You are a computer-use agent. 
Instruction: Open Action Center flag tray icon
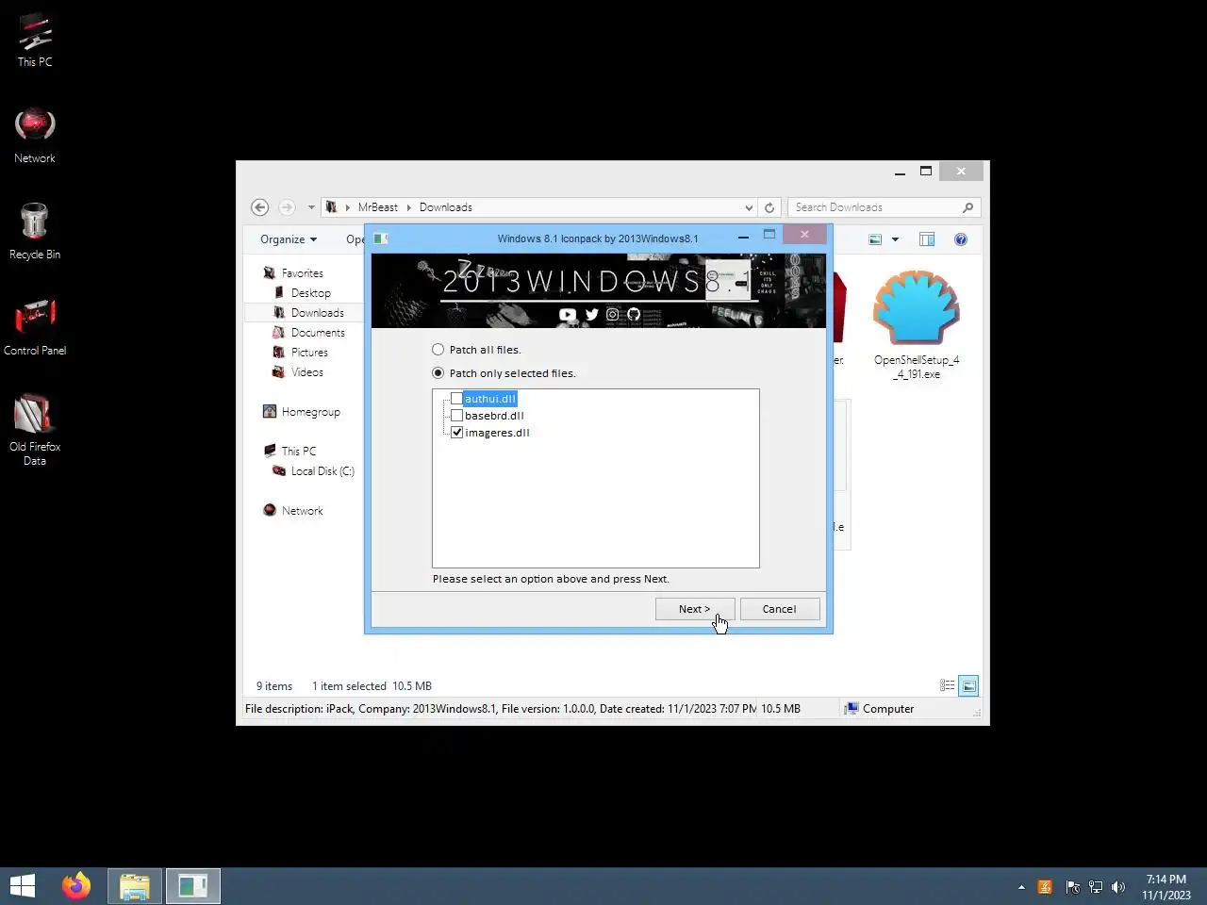[x=1072, y=887]
